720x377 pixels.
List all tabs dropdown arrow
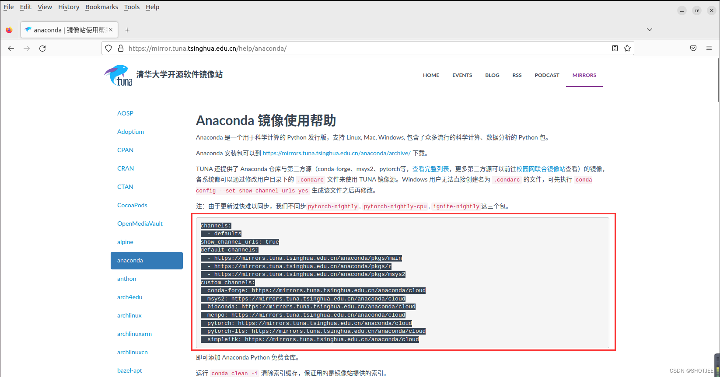click(650, 30)
